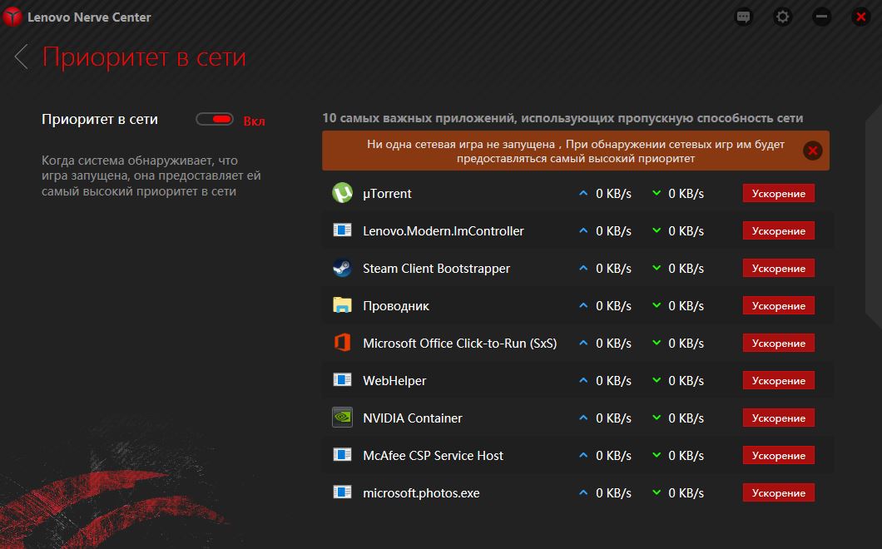Click the Lenovo Nerve Center logo icon
882x549 pixels.
coord(12,17)
